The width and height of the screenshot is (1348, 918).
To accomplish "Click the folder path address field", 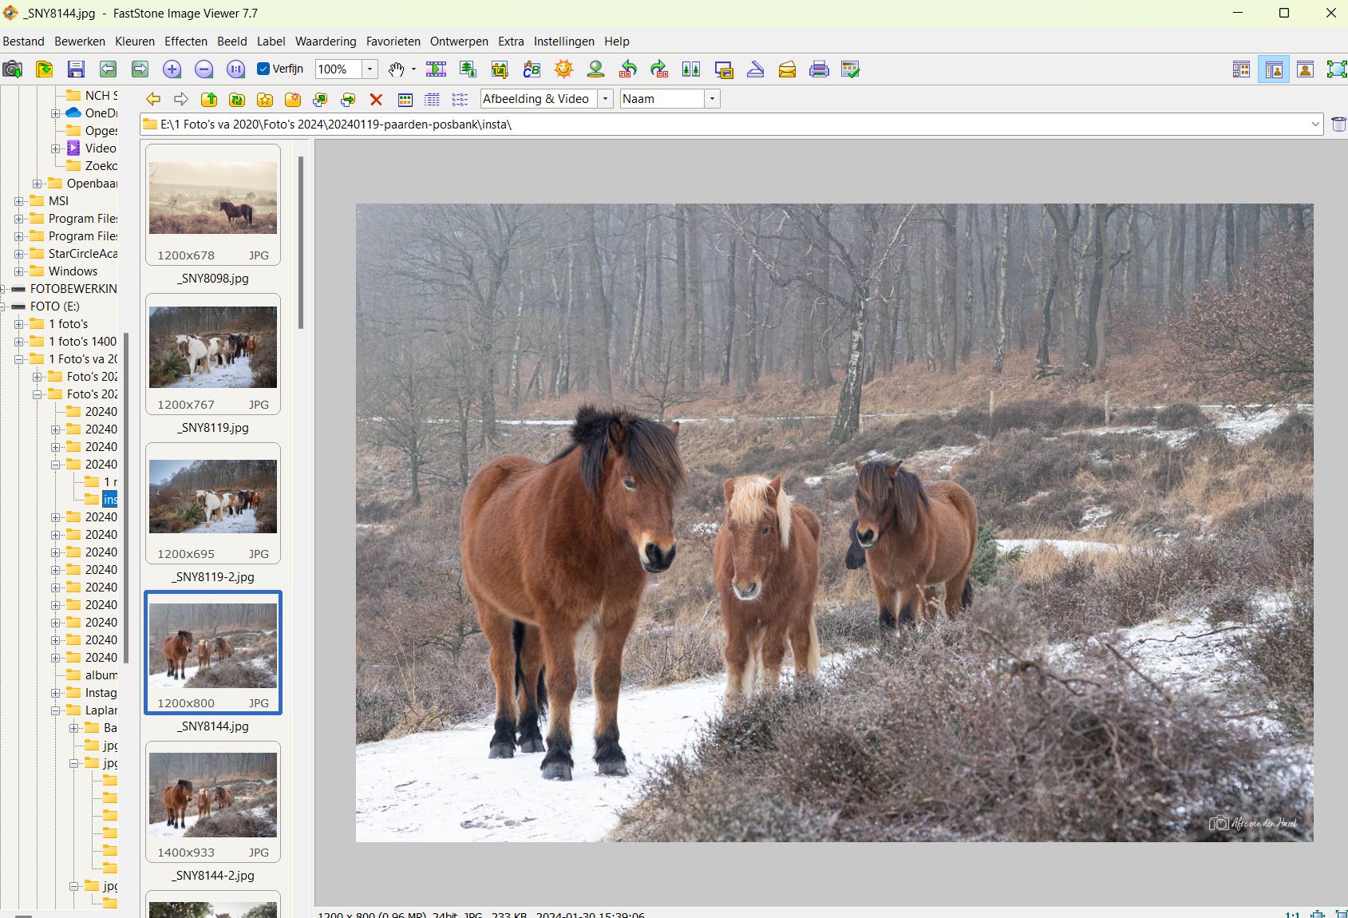I will pos(718,125).
